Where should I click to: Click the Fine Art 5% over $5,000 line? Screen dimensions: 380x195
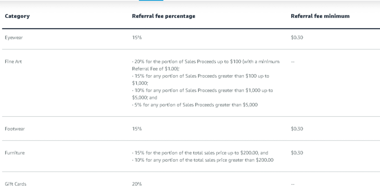(194, 105)
